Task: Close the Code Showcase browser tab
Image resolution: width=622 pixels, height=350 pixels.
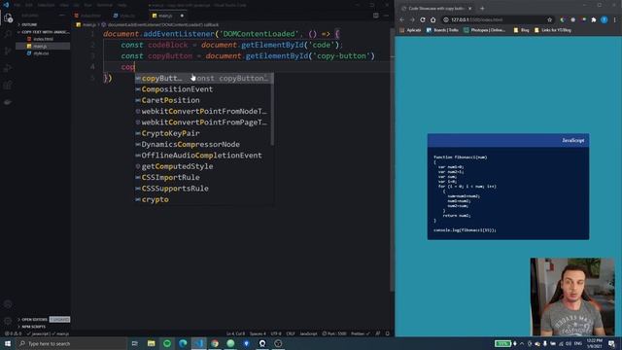Action: pyautogui.click(x=470, y=8)
